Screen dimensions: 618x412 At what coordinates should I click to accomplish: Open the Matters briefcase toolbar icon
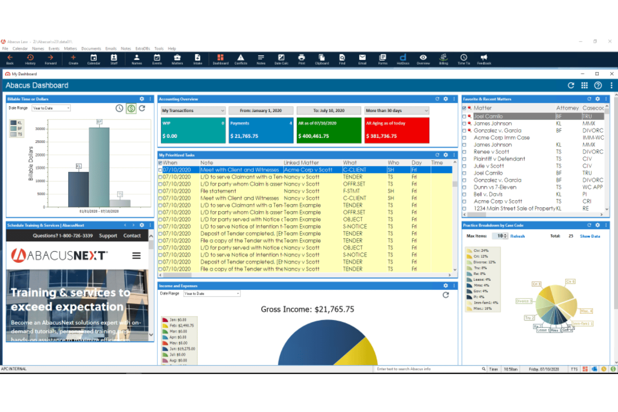(x=177, y=59)
